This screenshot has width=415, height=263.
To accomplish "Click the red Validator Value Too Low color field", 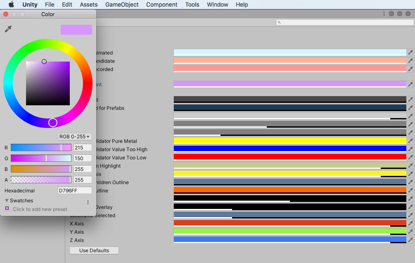I will pyautogui.click(x=290, y=157).
